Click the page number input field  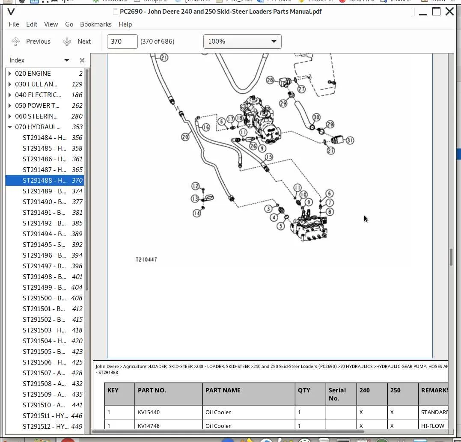click(122, 42)
